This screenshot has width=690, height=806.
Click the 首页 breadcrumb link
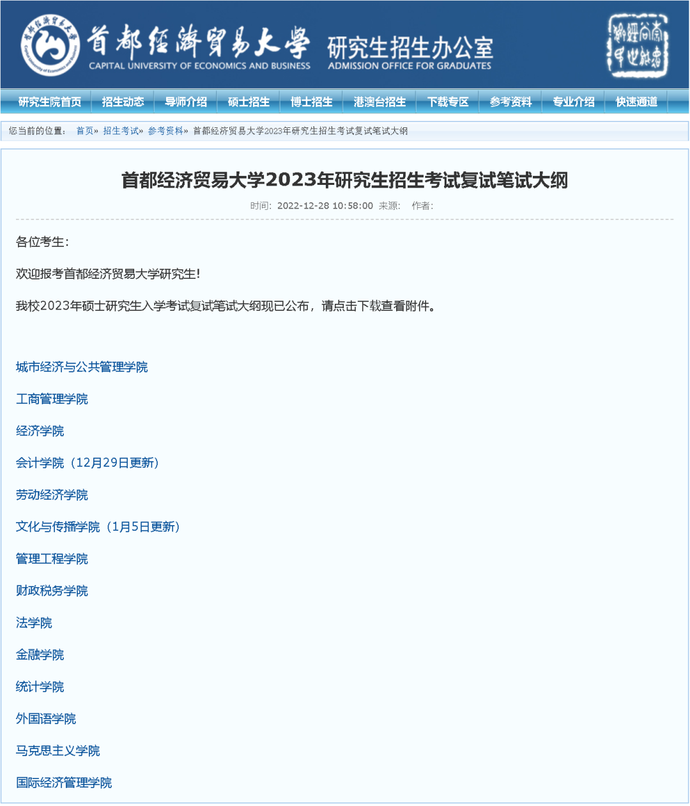tap(84, 131)
